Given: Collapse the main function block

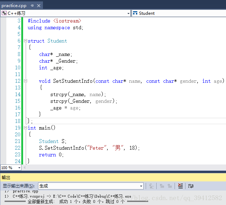Looking at the screenshot, I should 25,128.
